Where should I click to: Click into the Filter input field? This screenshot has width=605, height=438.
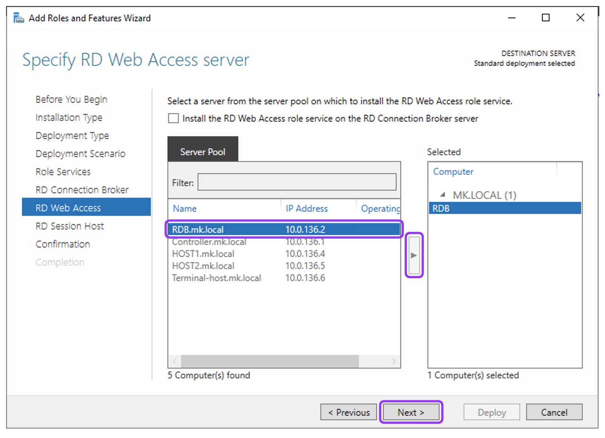pyautogui.click(x=297, y=182)
